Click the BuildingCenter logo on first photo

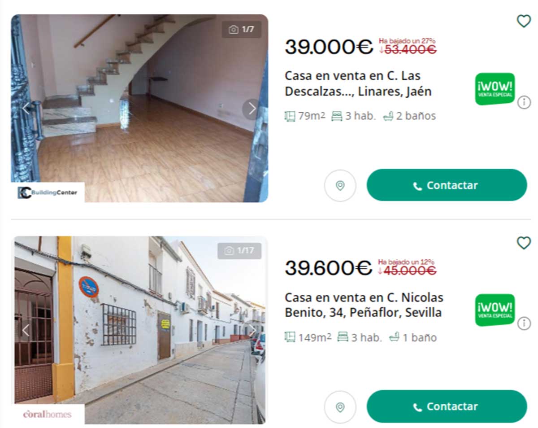point(48,192)
